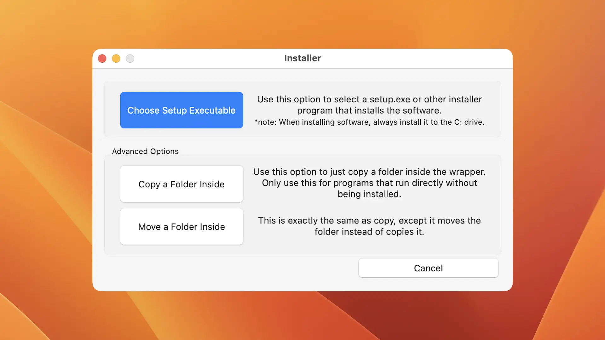The height and width of the screenshot is (340, 605).
Task: Click the line "folder instead of copies it."
Action: click(x=369, y=232)
